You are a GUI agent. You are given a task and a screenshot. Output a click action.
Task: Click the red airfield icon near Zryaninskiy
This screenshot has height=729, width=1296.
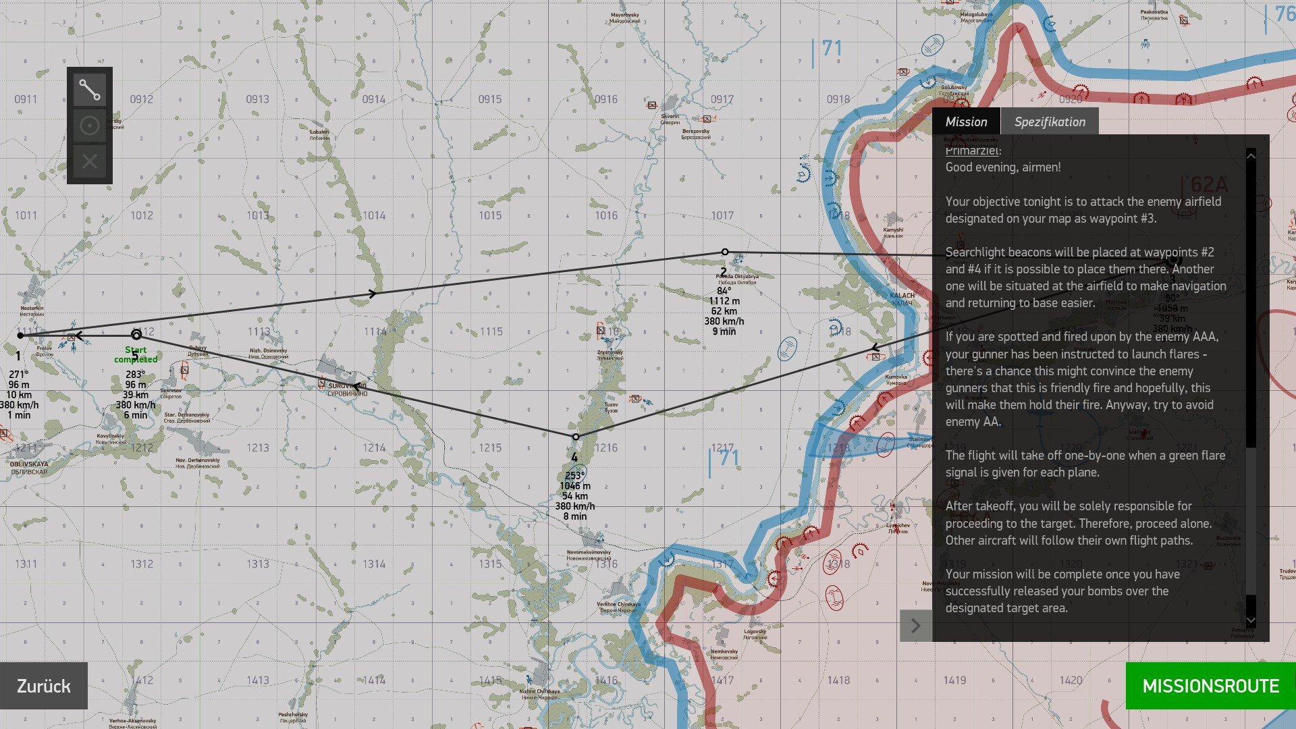[600, 330]
